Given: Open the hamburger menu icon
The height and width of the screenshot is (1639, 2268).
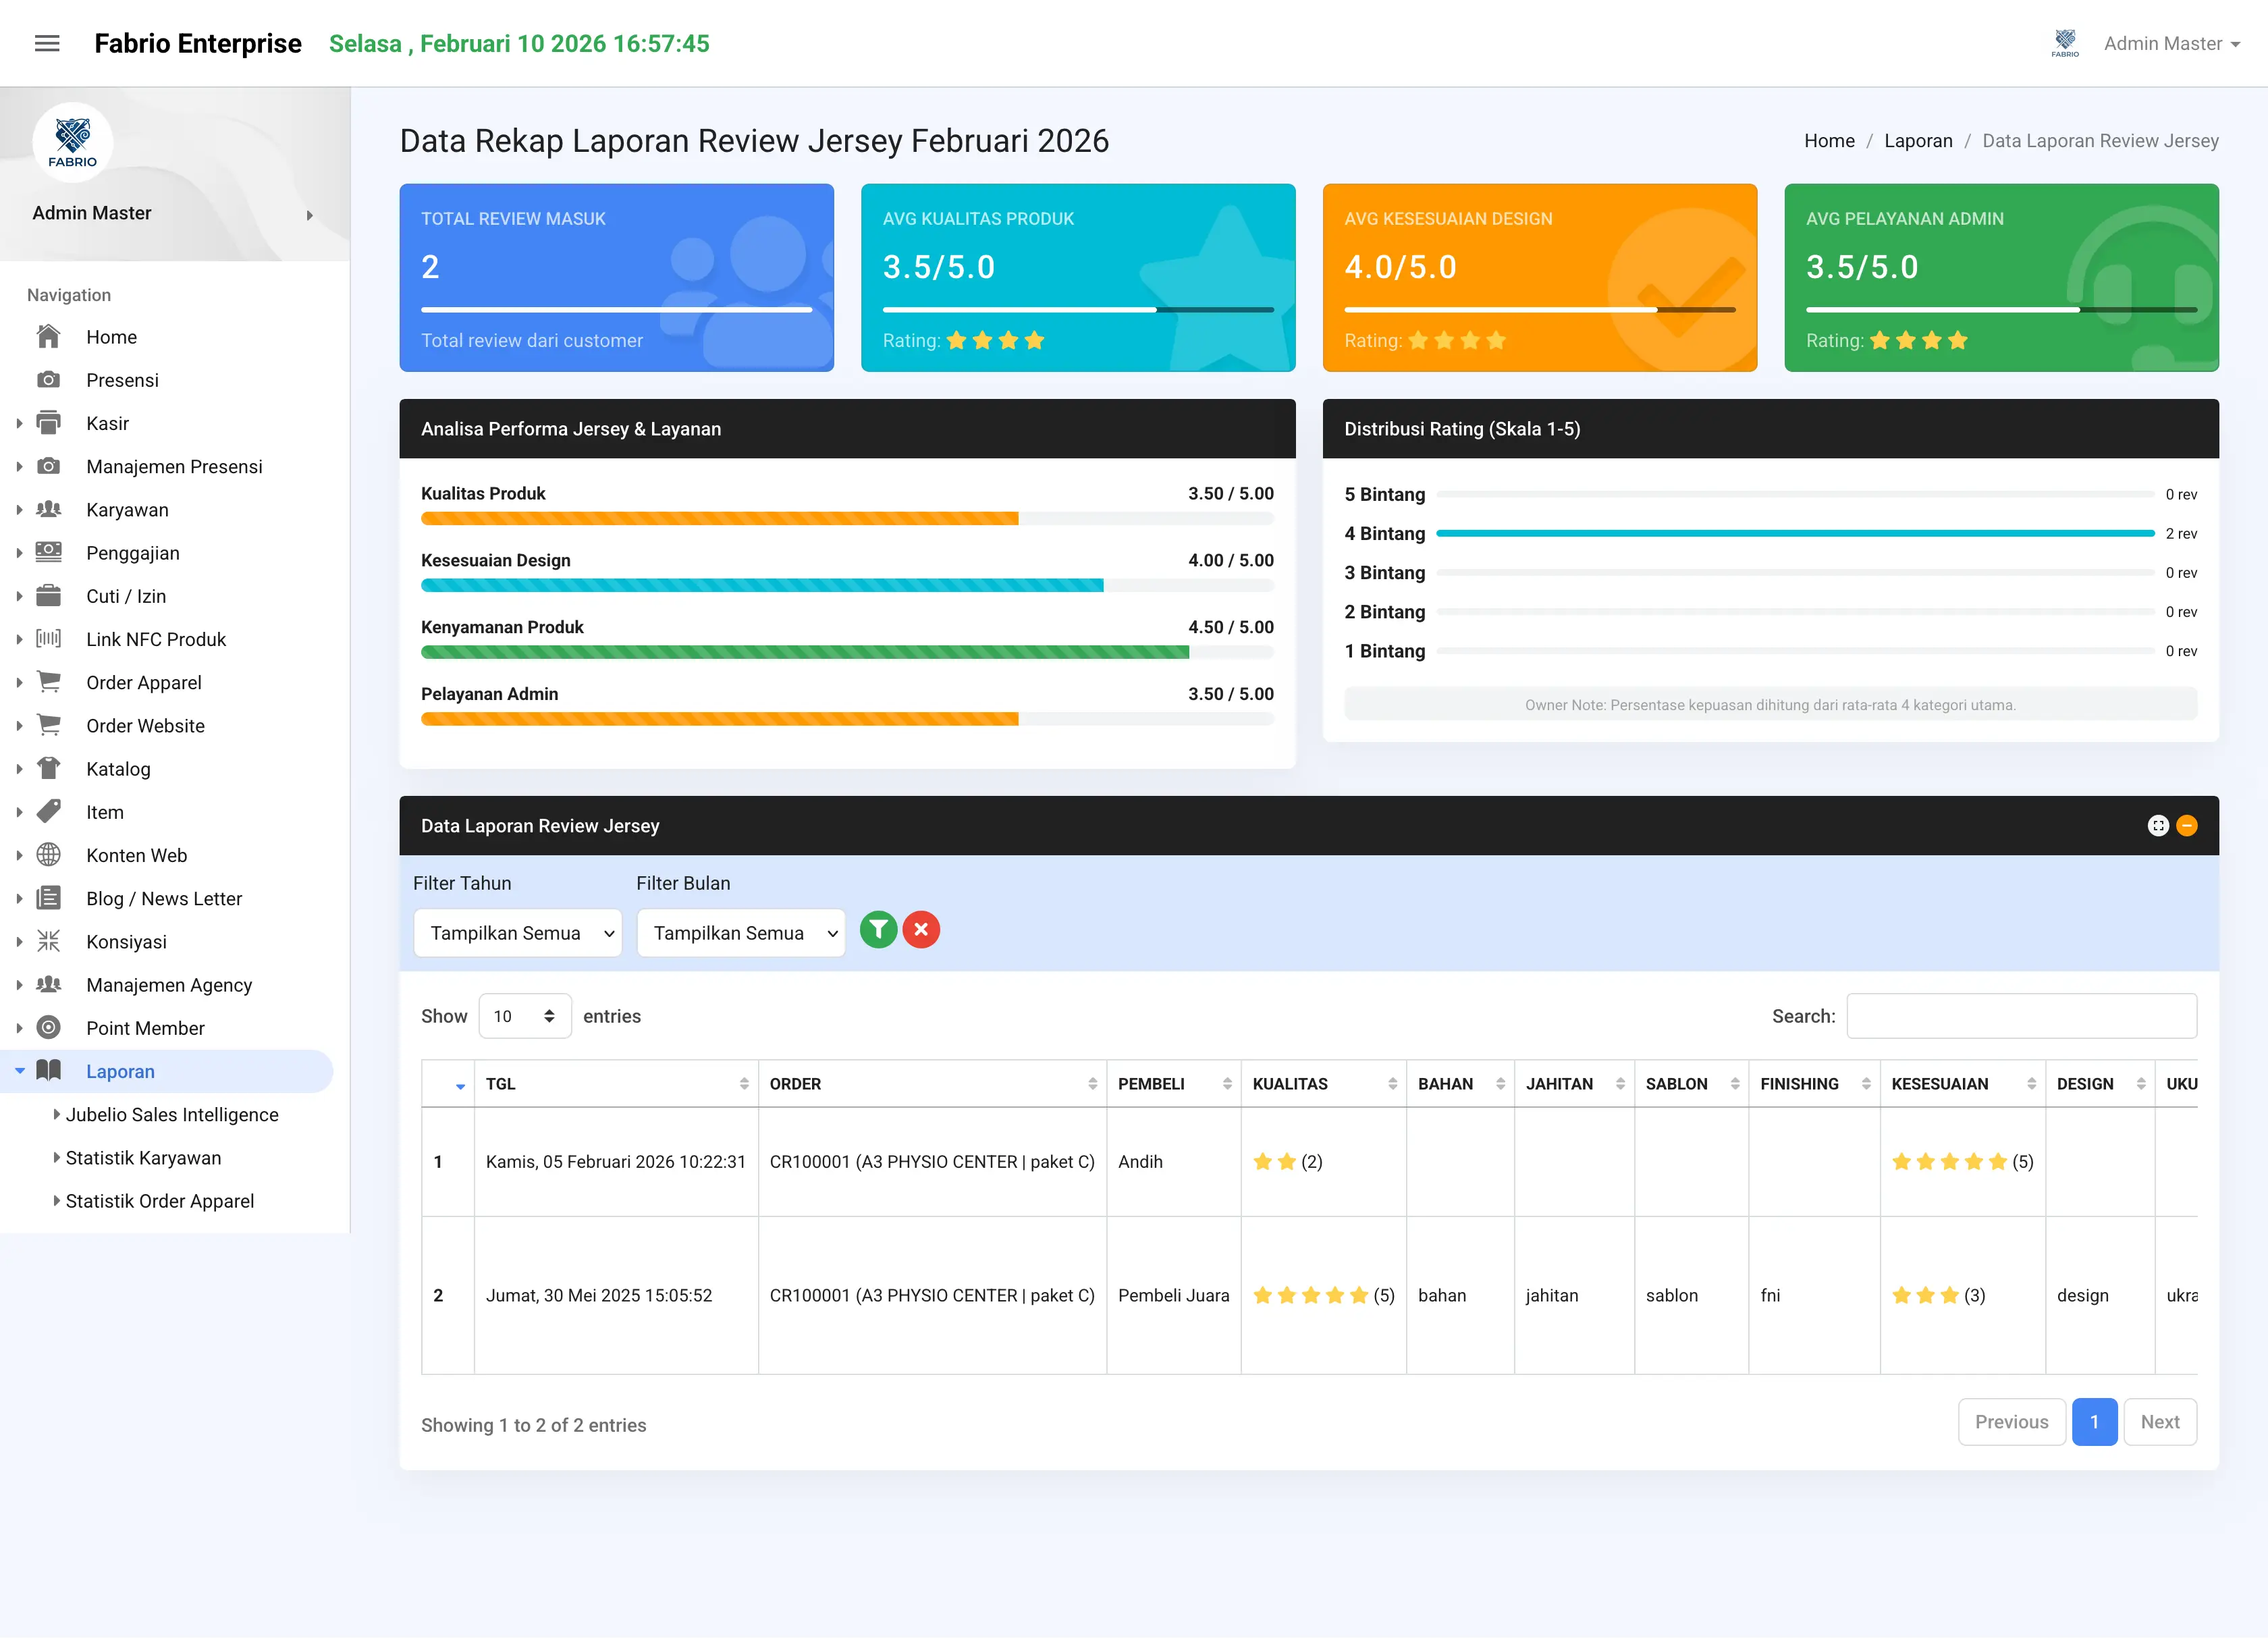Looking at the screenshot, I should point(47,43).
